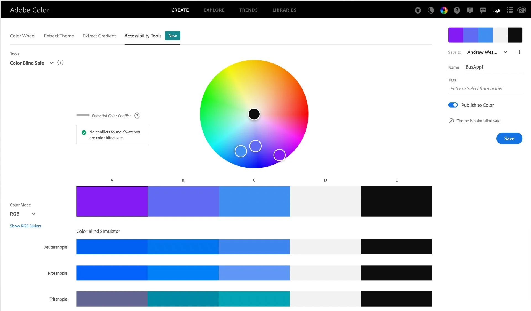Click Theme is color blind safe checkmark
Viewport: 531px width, 311px height.
(x=451, y=121)
